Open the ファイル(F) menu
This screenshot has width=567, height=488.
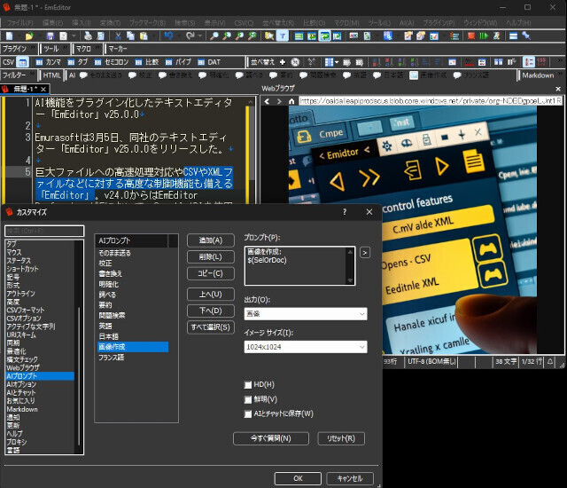click(19, 22)
